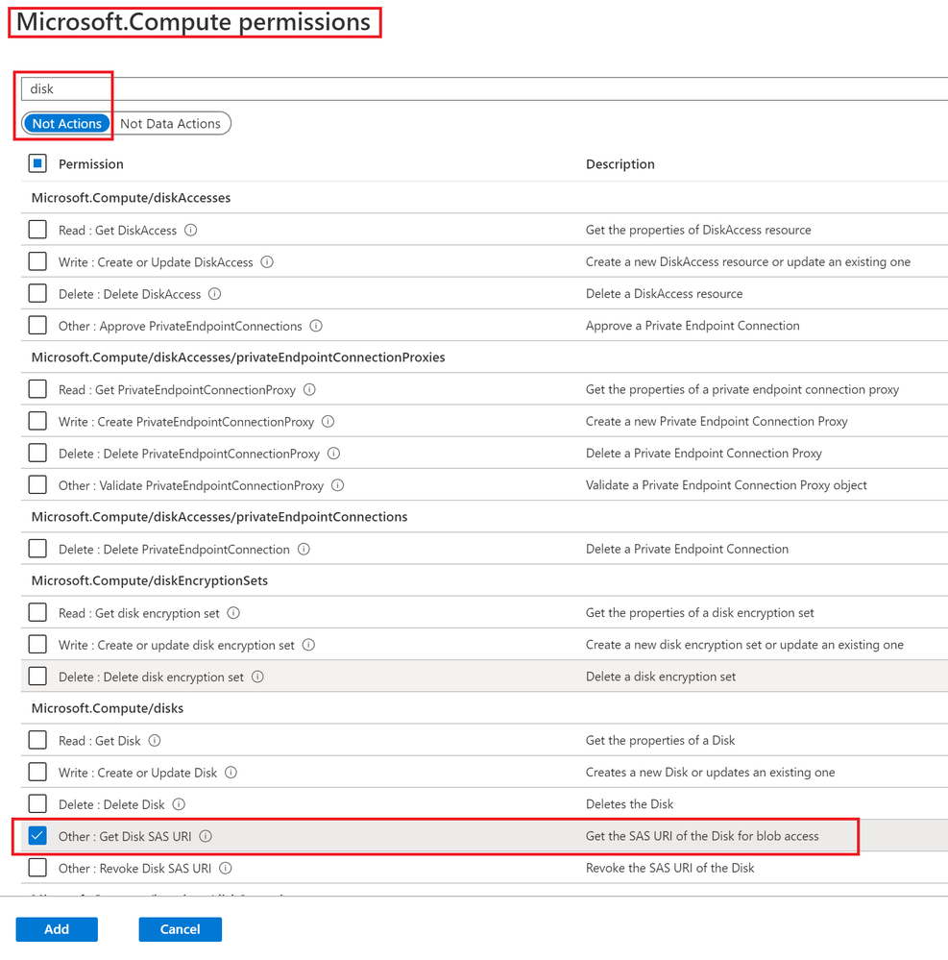
Task: Show info for Delete PrivateEndpointConnection
Action: (x=304, y=549)
